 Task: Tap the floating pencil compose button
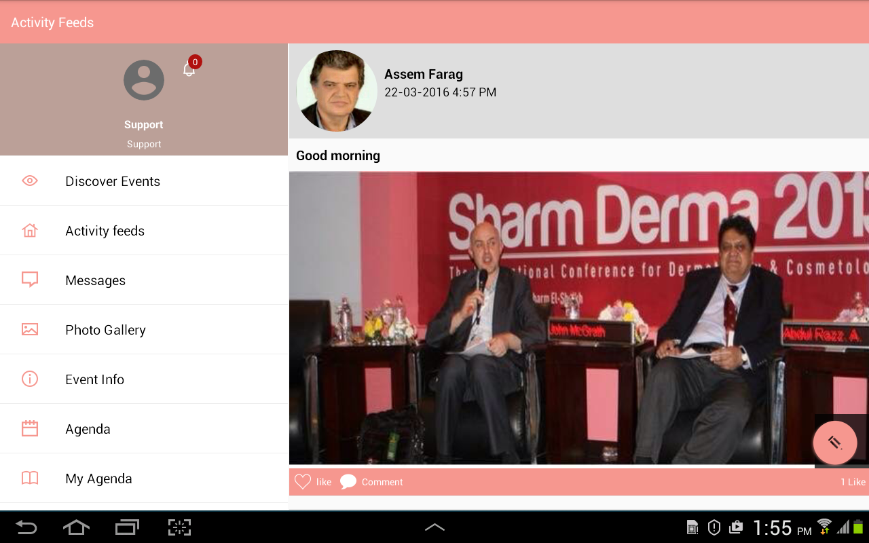(835, 443)
